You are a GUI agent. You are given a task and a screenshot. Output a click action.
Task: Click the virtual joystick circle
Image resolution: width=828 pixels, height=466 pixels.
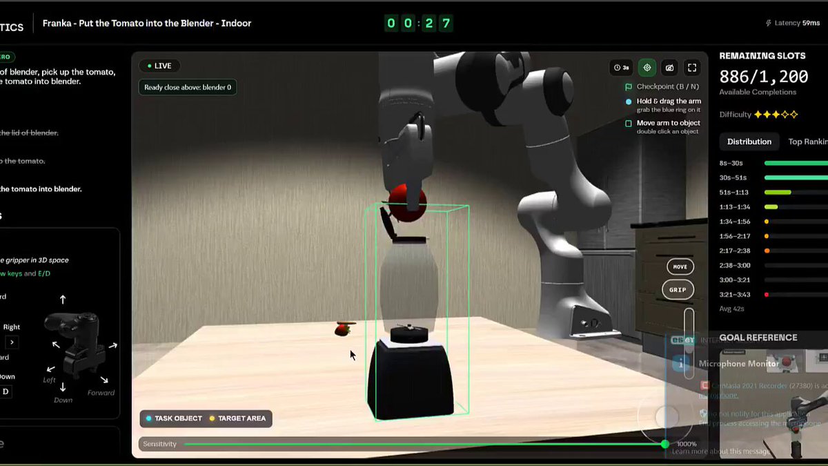click(667, 417)
